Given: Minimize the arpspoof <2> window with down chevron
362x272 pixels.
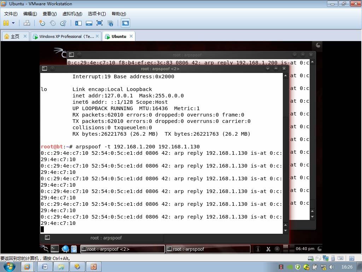Looking at the screenshot, I should 268,68.
